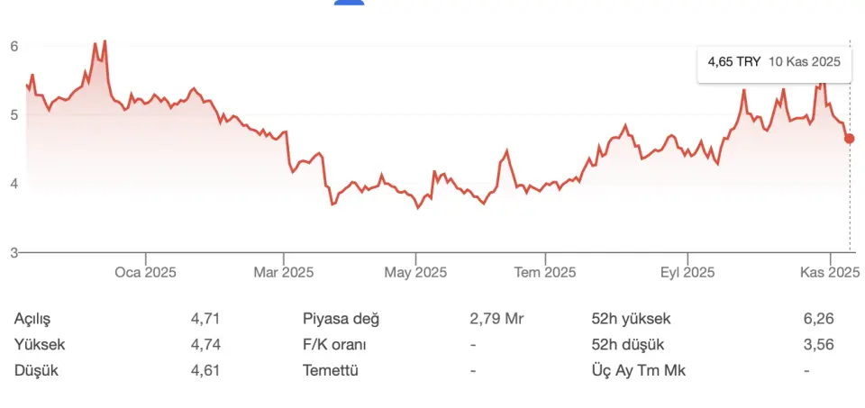Click the Piyasa değ label

(x=341, y=319)
